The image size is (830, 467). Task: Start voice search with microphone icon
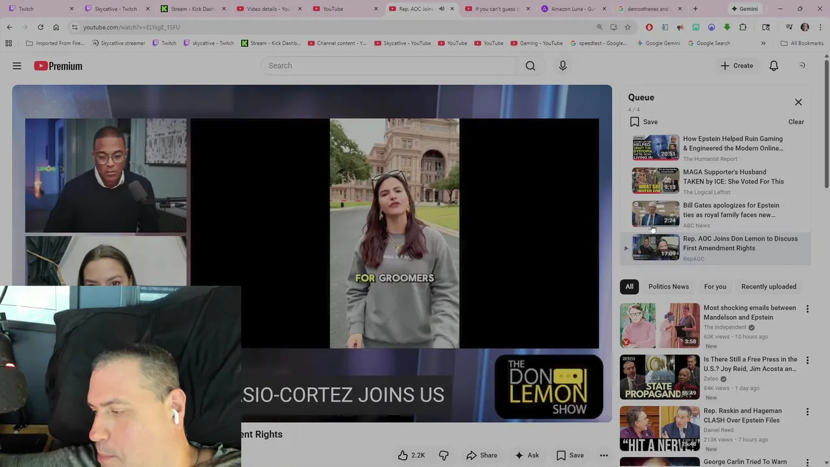pyautogui.click(x=563, y=66)
